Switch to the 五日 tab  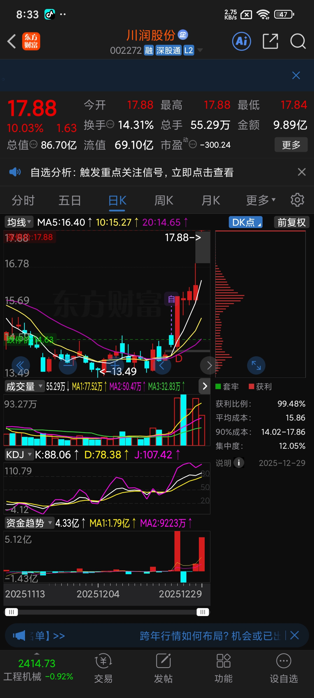tap(70, 200)
